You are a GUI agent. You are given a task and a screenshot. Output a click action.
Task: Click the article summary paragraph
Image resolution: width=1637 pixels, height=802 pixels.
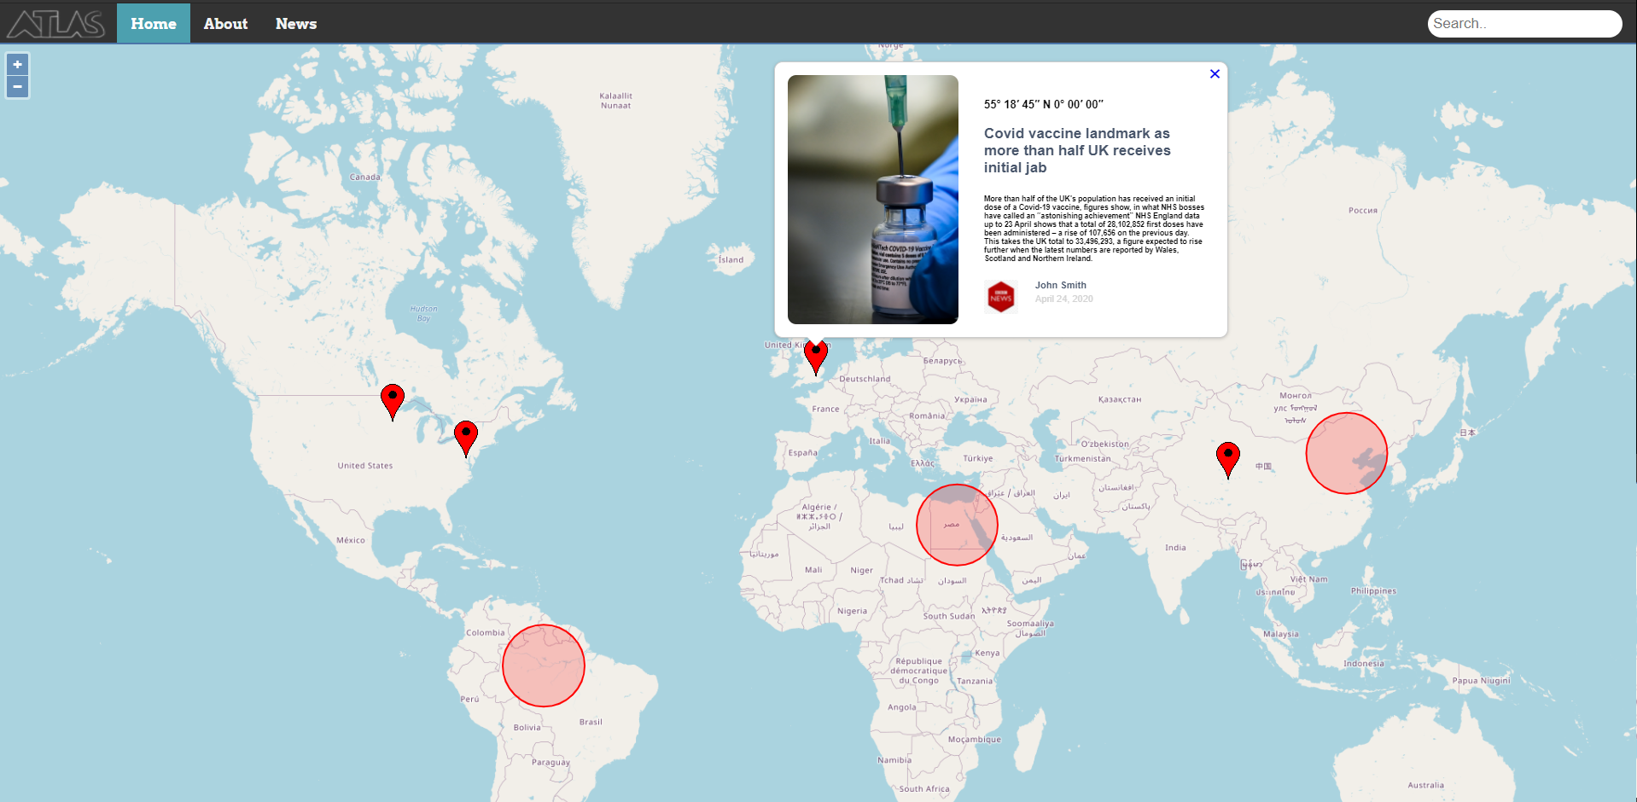coord(1094,229)
